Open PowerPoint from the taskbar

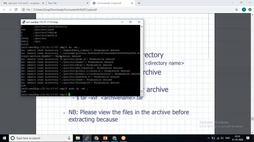point(105,138)
